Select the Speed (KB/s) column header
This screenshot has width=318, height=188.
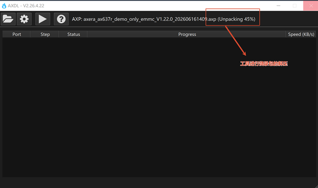[301, 34]
